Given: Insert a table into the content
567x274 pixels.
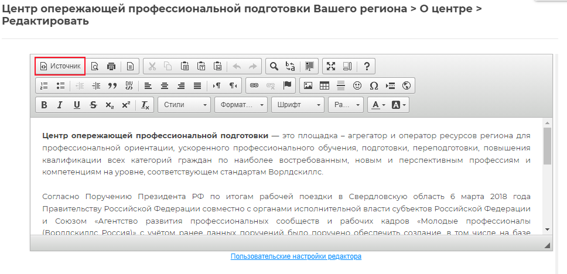Looking at the screenshot, I should [x=324, y=85].
